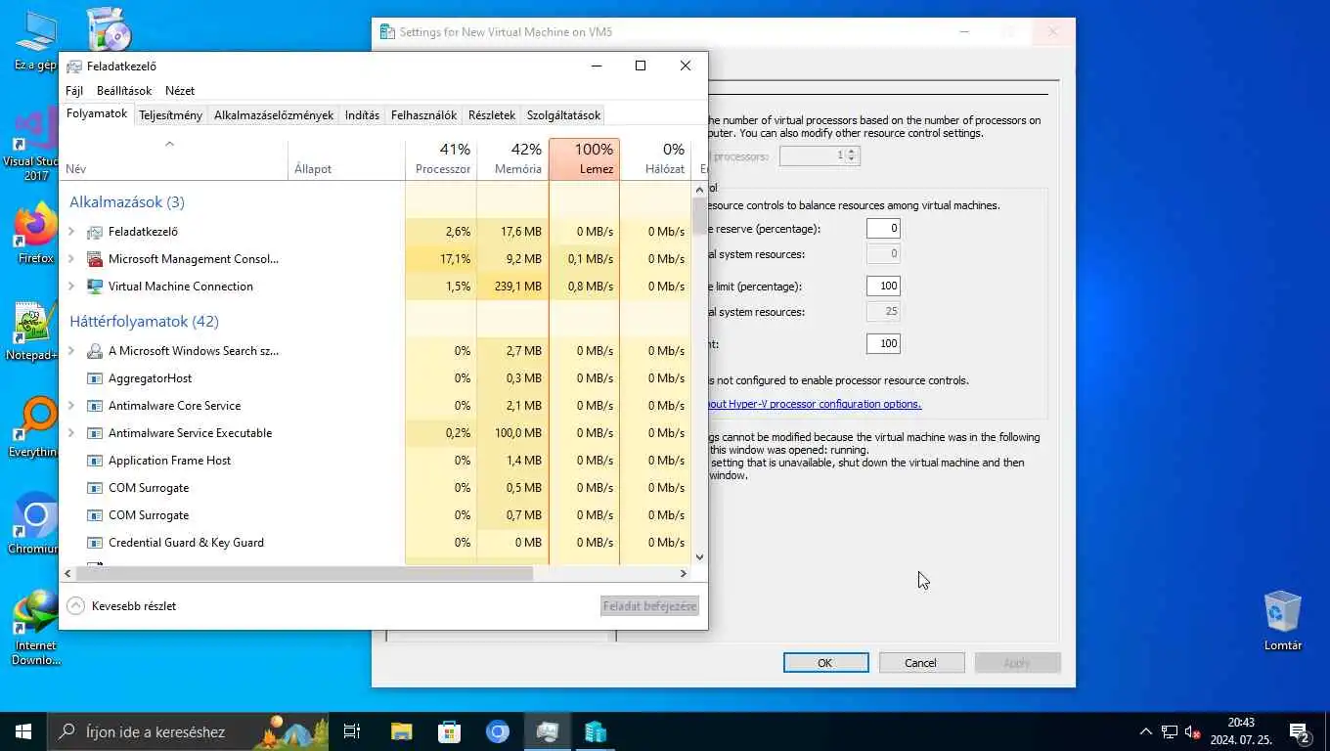Open Hyper-V processor configuration options link

click(814, 404)
